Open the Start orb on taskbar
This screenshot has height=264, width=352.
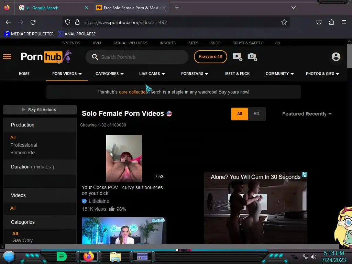(x=9, y=257)
